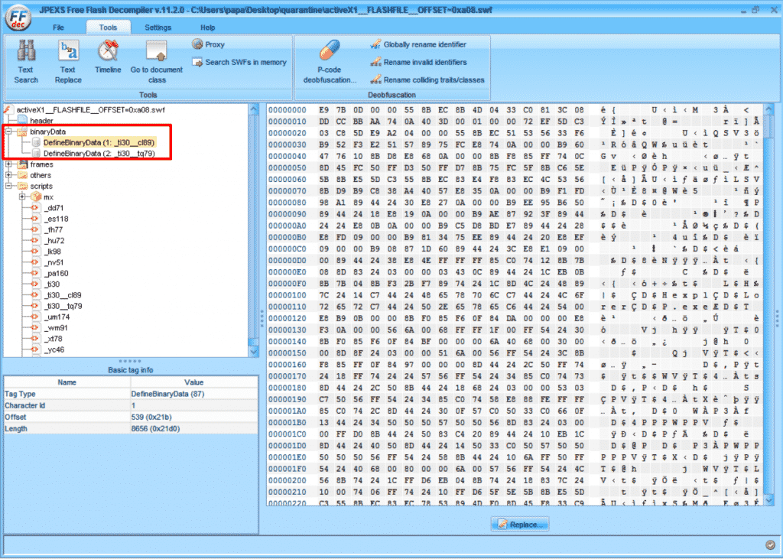
Task: Collapse the binaryData tree node
Action: tap(9, 132)
